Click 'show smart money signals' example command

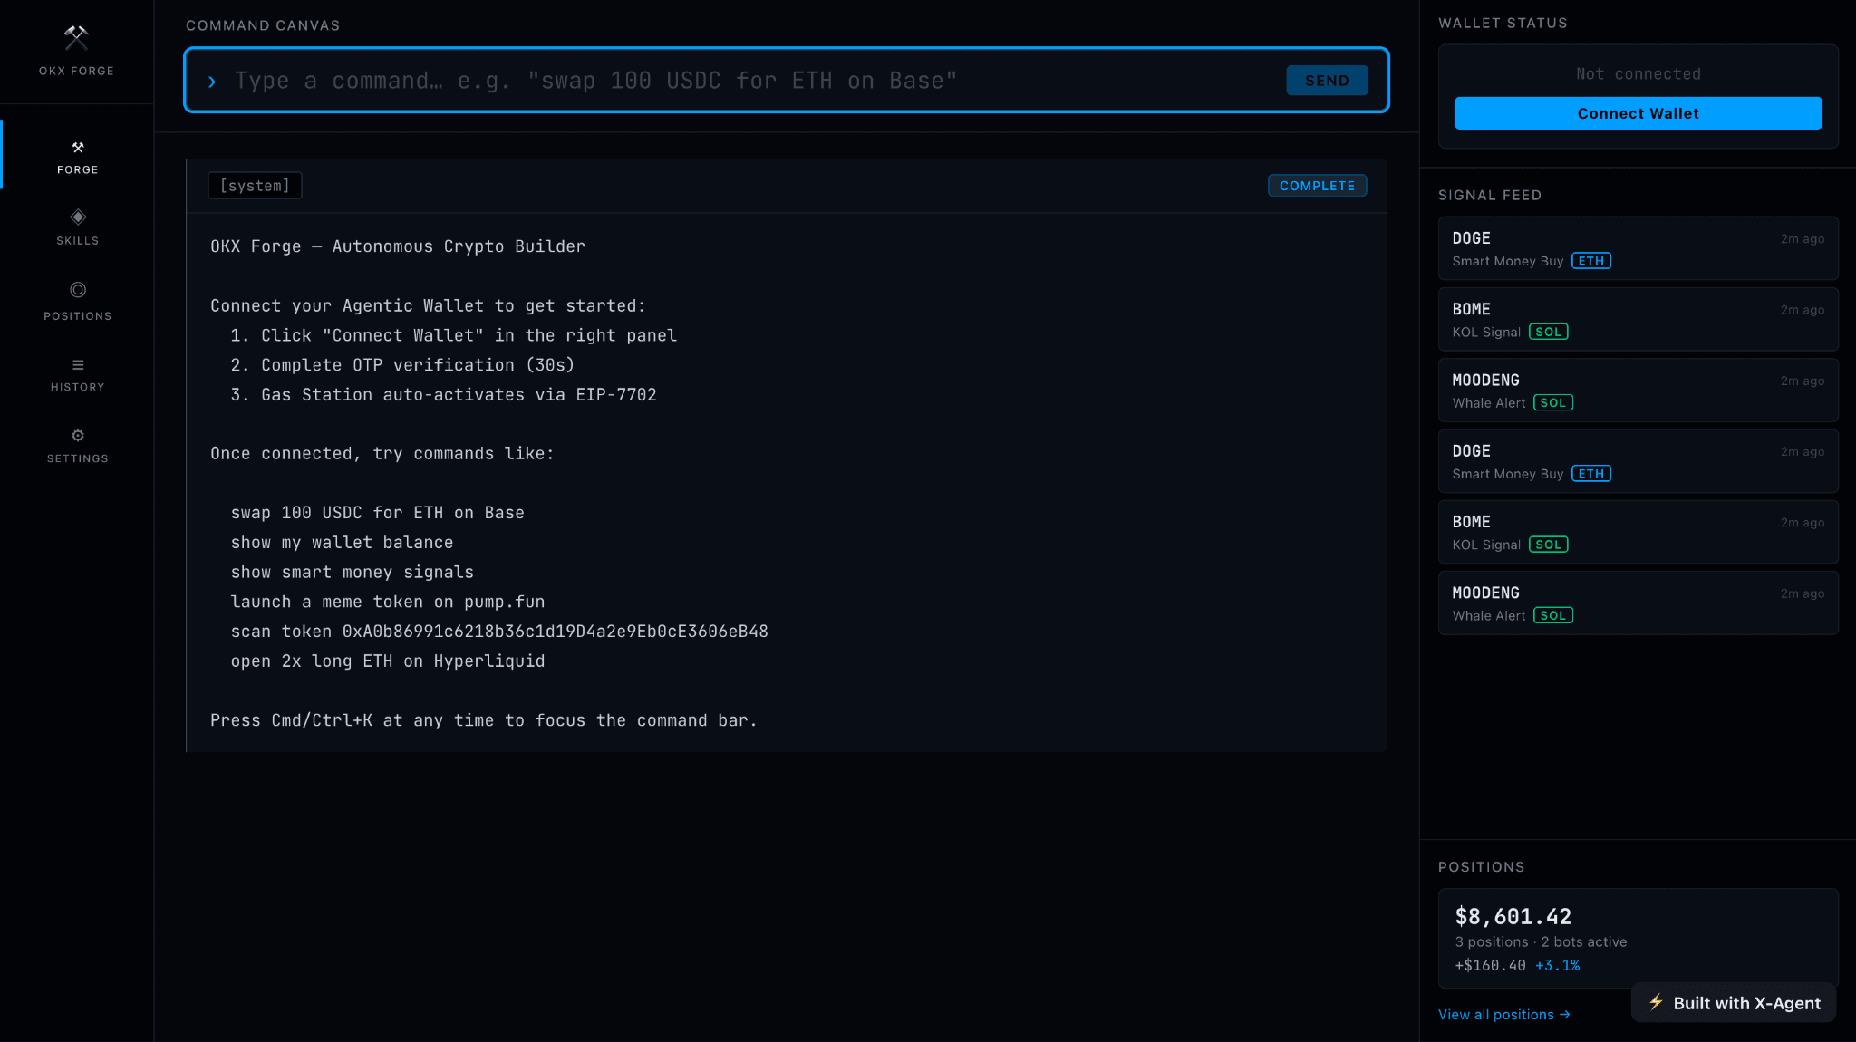pos(352,573)
